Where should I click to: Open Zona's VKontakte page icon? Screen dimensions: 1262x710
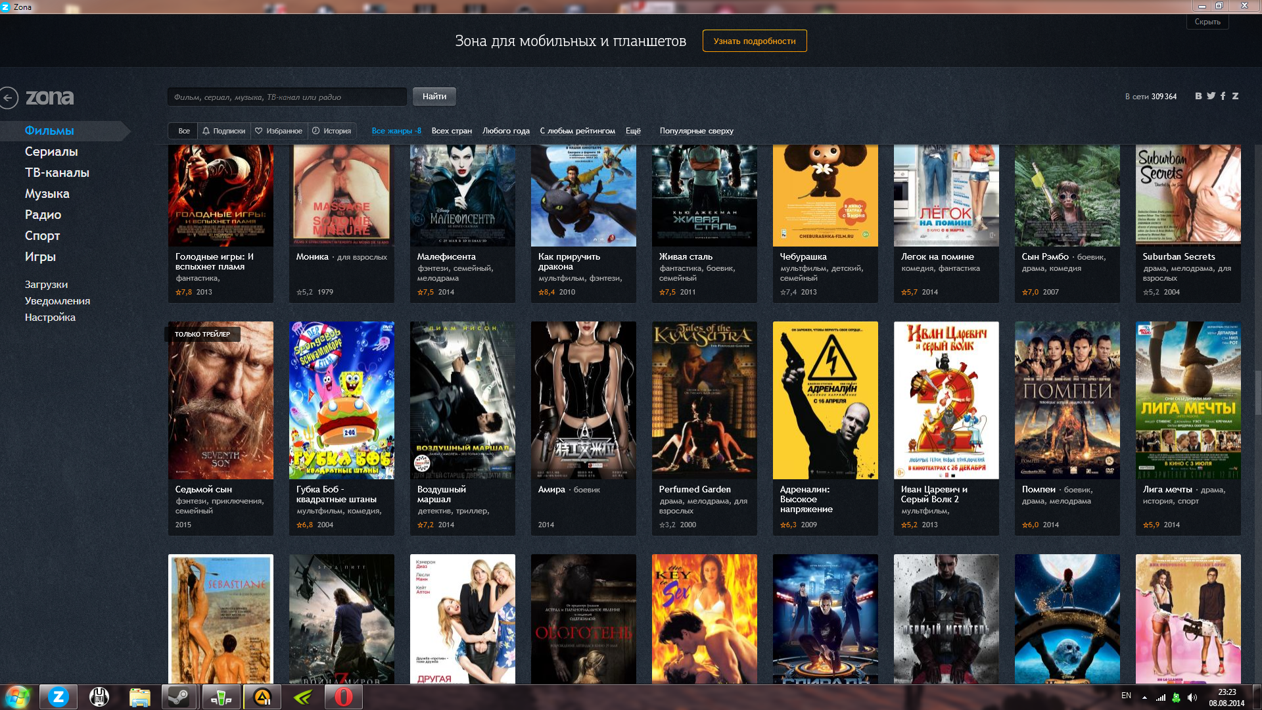[x=1198, y=96]
